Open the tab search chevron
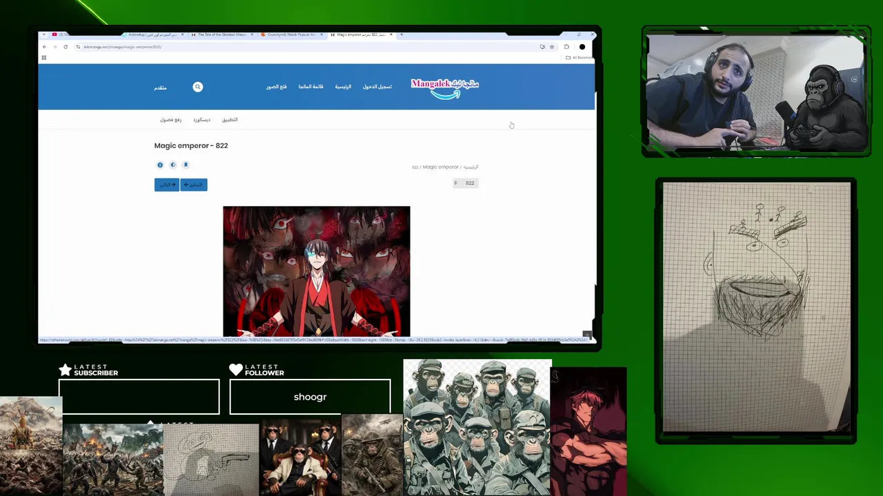Viewport: 883px width, 496px height. click(x=44, y=34)
